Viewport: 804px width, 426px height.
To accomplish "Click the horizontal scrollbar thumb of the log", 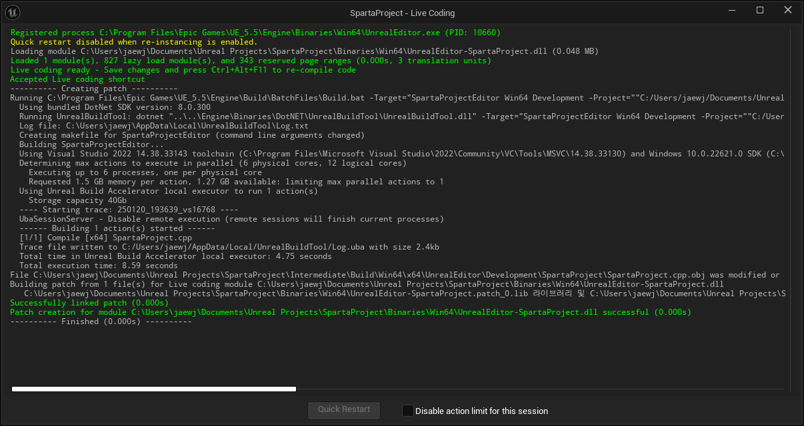I will [x=154, y=389].
